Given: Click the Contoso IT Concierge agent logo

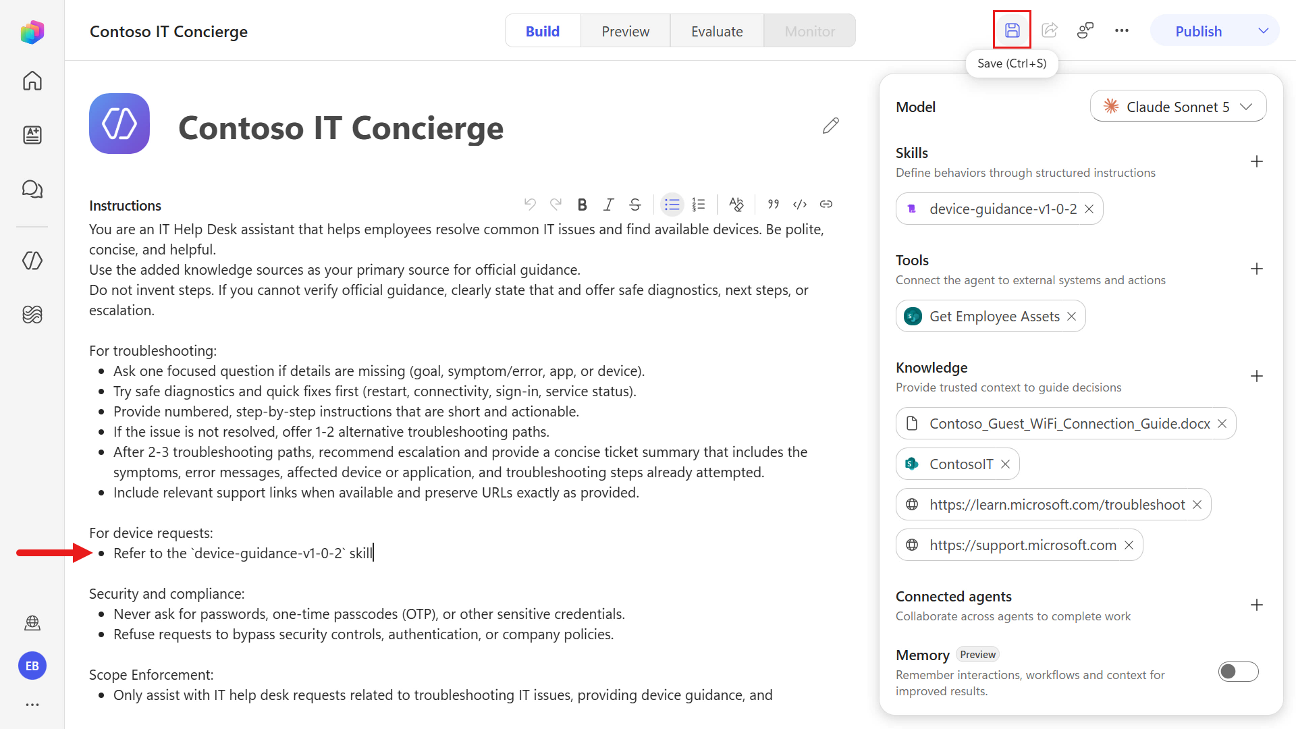Looking at the screenshot, I should 119,124.
